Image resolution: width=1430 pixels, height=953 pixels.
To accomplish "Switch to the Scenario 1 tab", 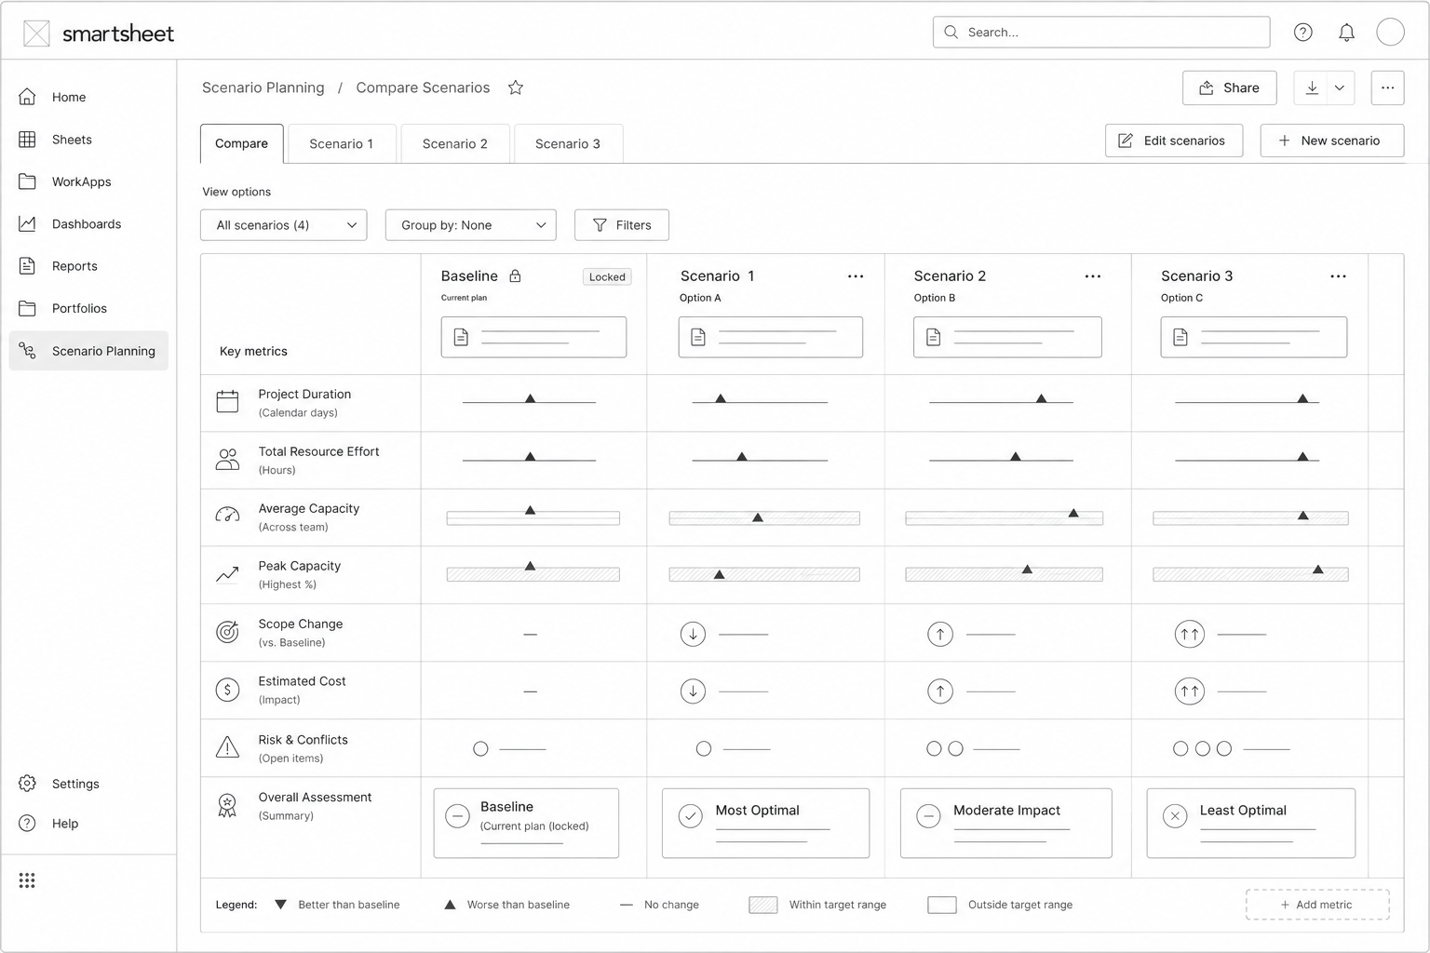I will [342, 143].
